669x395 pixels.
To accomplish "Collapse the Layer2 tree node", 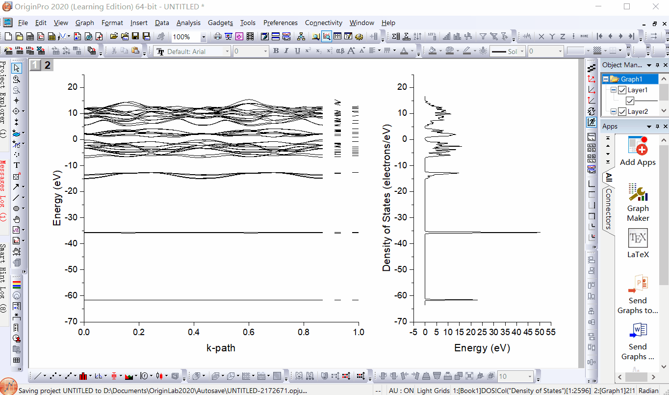I will (614, 112).
